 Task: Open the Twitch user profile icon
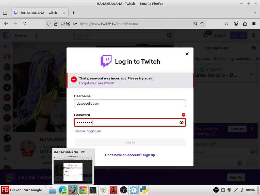pyautogui.click(x=254, y=35)
